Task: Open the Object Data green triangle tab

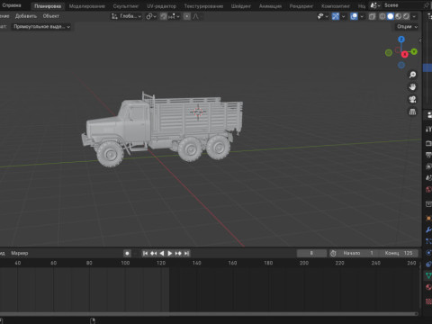Action: [428, 275]
